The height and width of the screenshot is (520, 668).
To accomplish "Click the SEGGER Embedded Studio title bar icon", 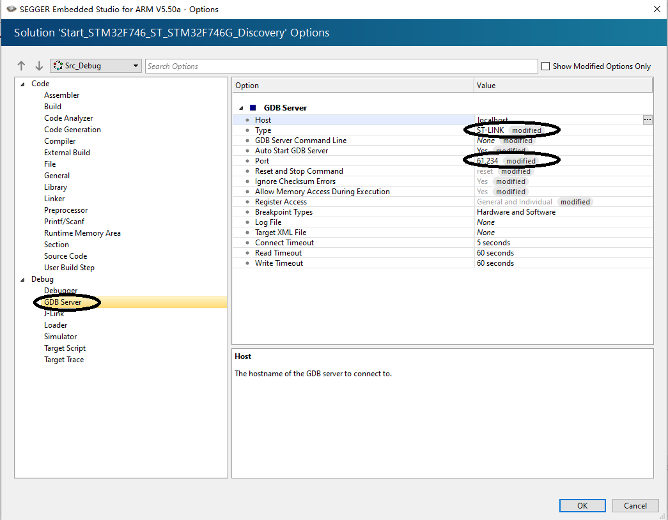I will coord(11,9).
